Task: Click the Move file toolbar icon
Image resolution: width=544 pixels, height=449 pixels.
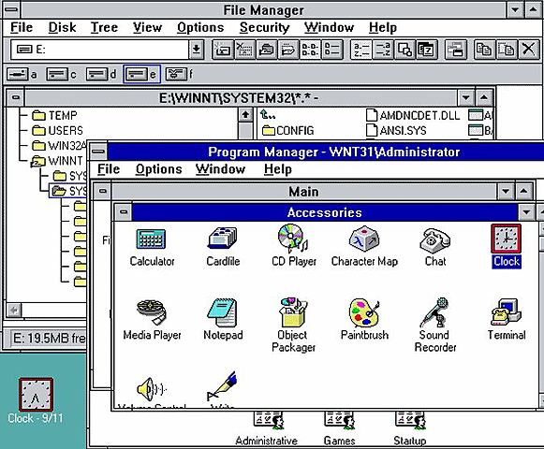Action: point(507,50)
